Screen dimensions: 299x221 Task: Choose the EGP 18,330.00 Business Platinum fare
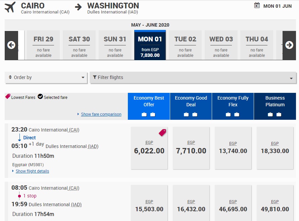pyautogui.click(x=275, y=148)
